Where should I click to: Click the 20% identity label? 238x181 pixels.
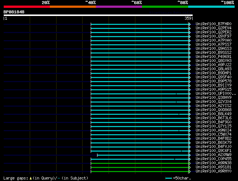(x=46, y=3)
